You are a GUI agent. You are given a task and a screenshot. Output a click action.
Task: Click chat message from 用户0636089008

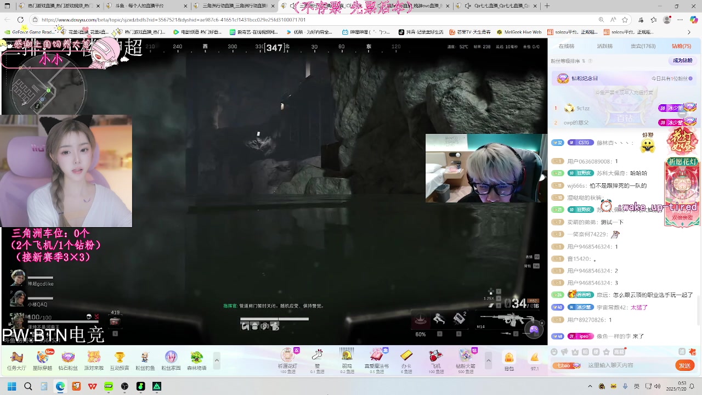585,161
